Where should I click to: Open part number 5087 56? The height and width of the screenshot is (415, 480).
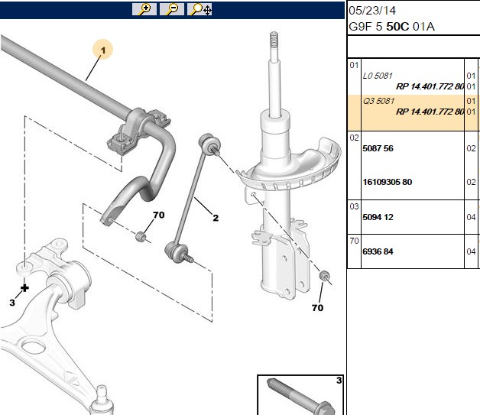coord(378,148)
